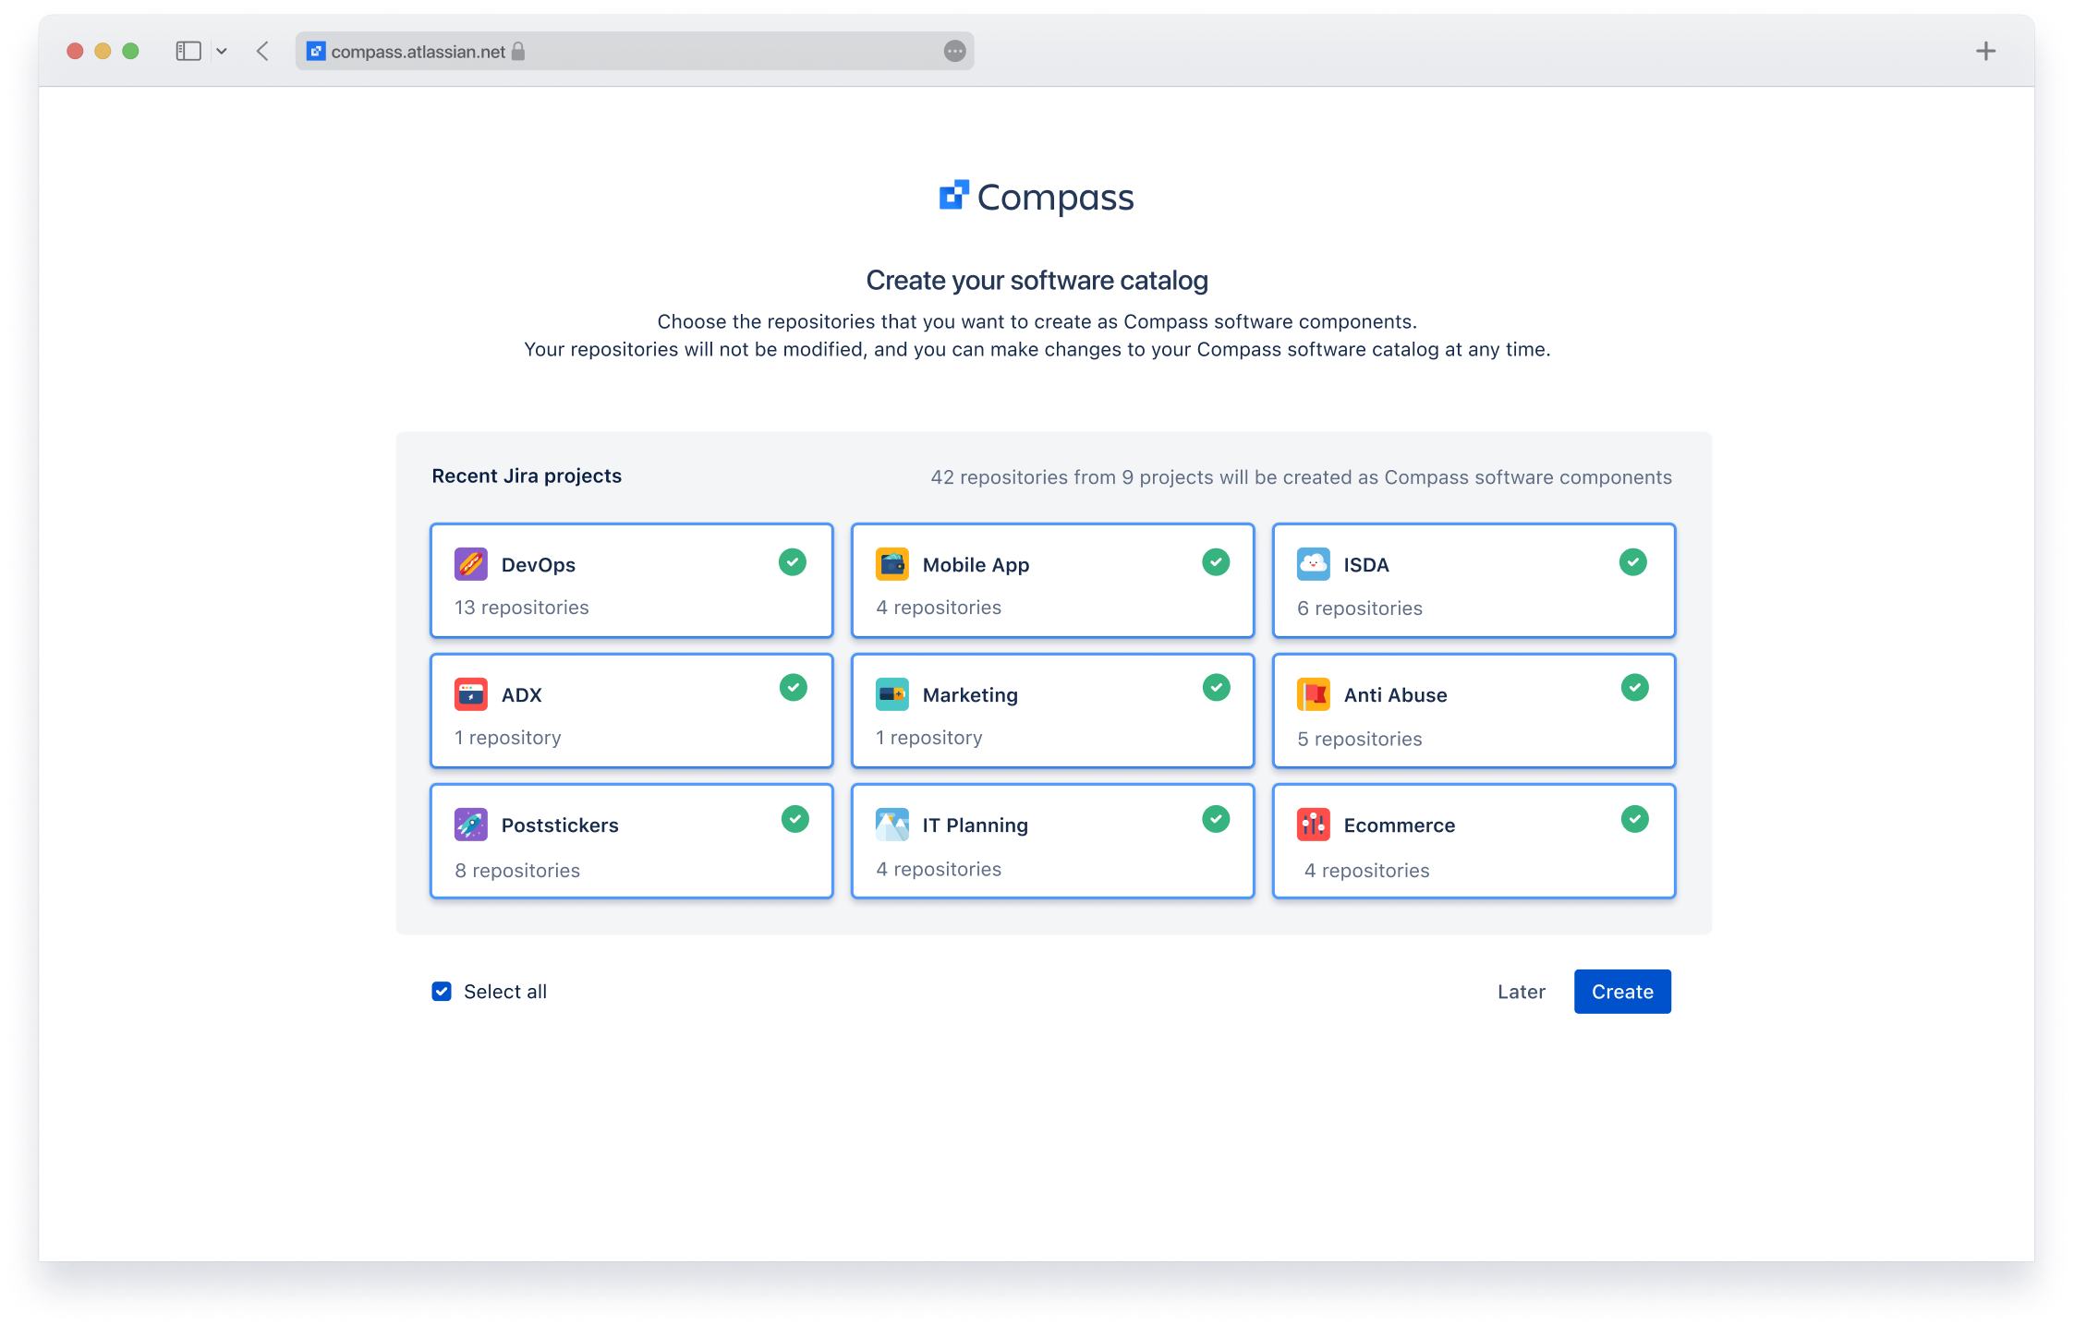Deselect the Anti Abuse green checkmark
The width and height of the screenshot is (2074, 1325).
click(x=1635, y=688)
